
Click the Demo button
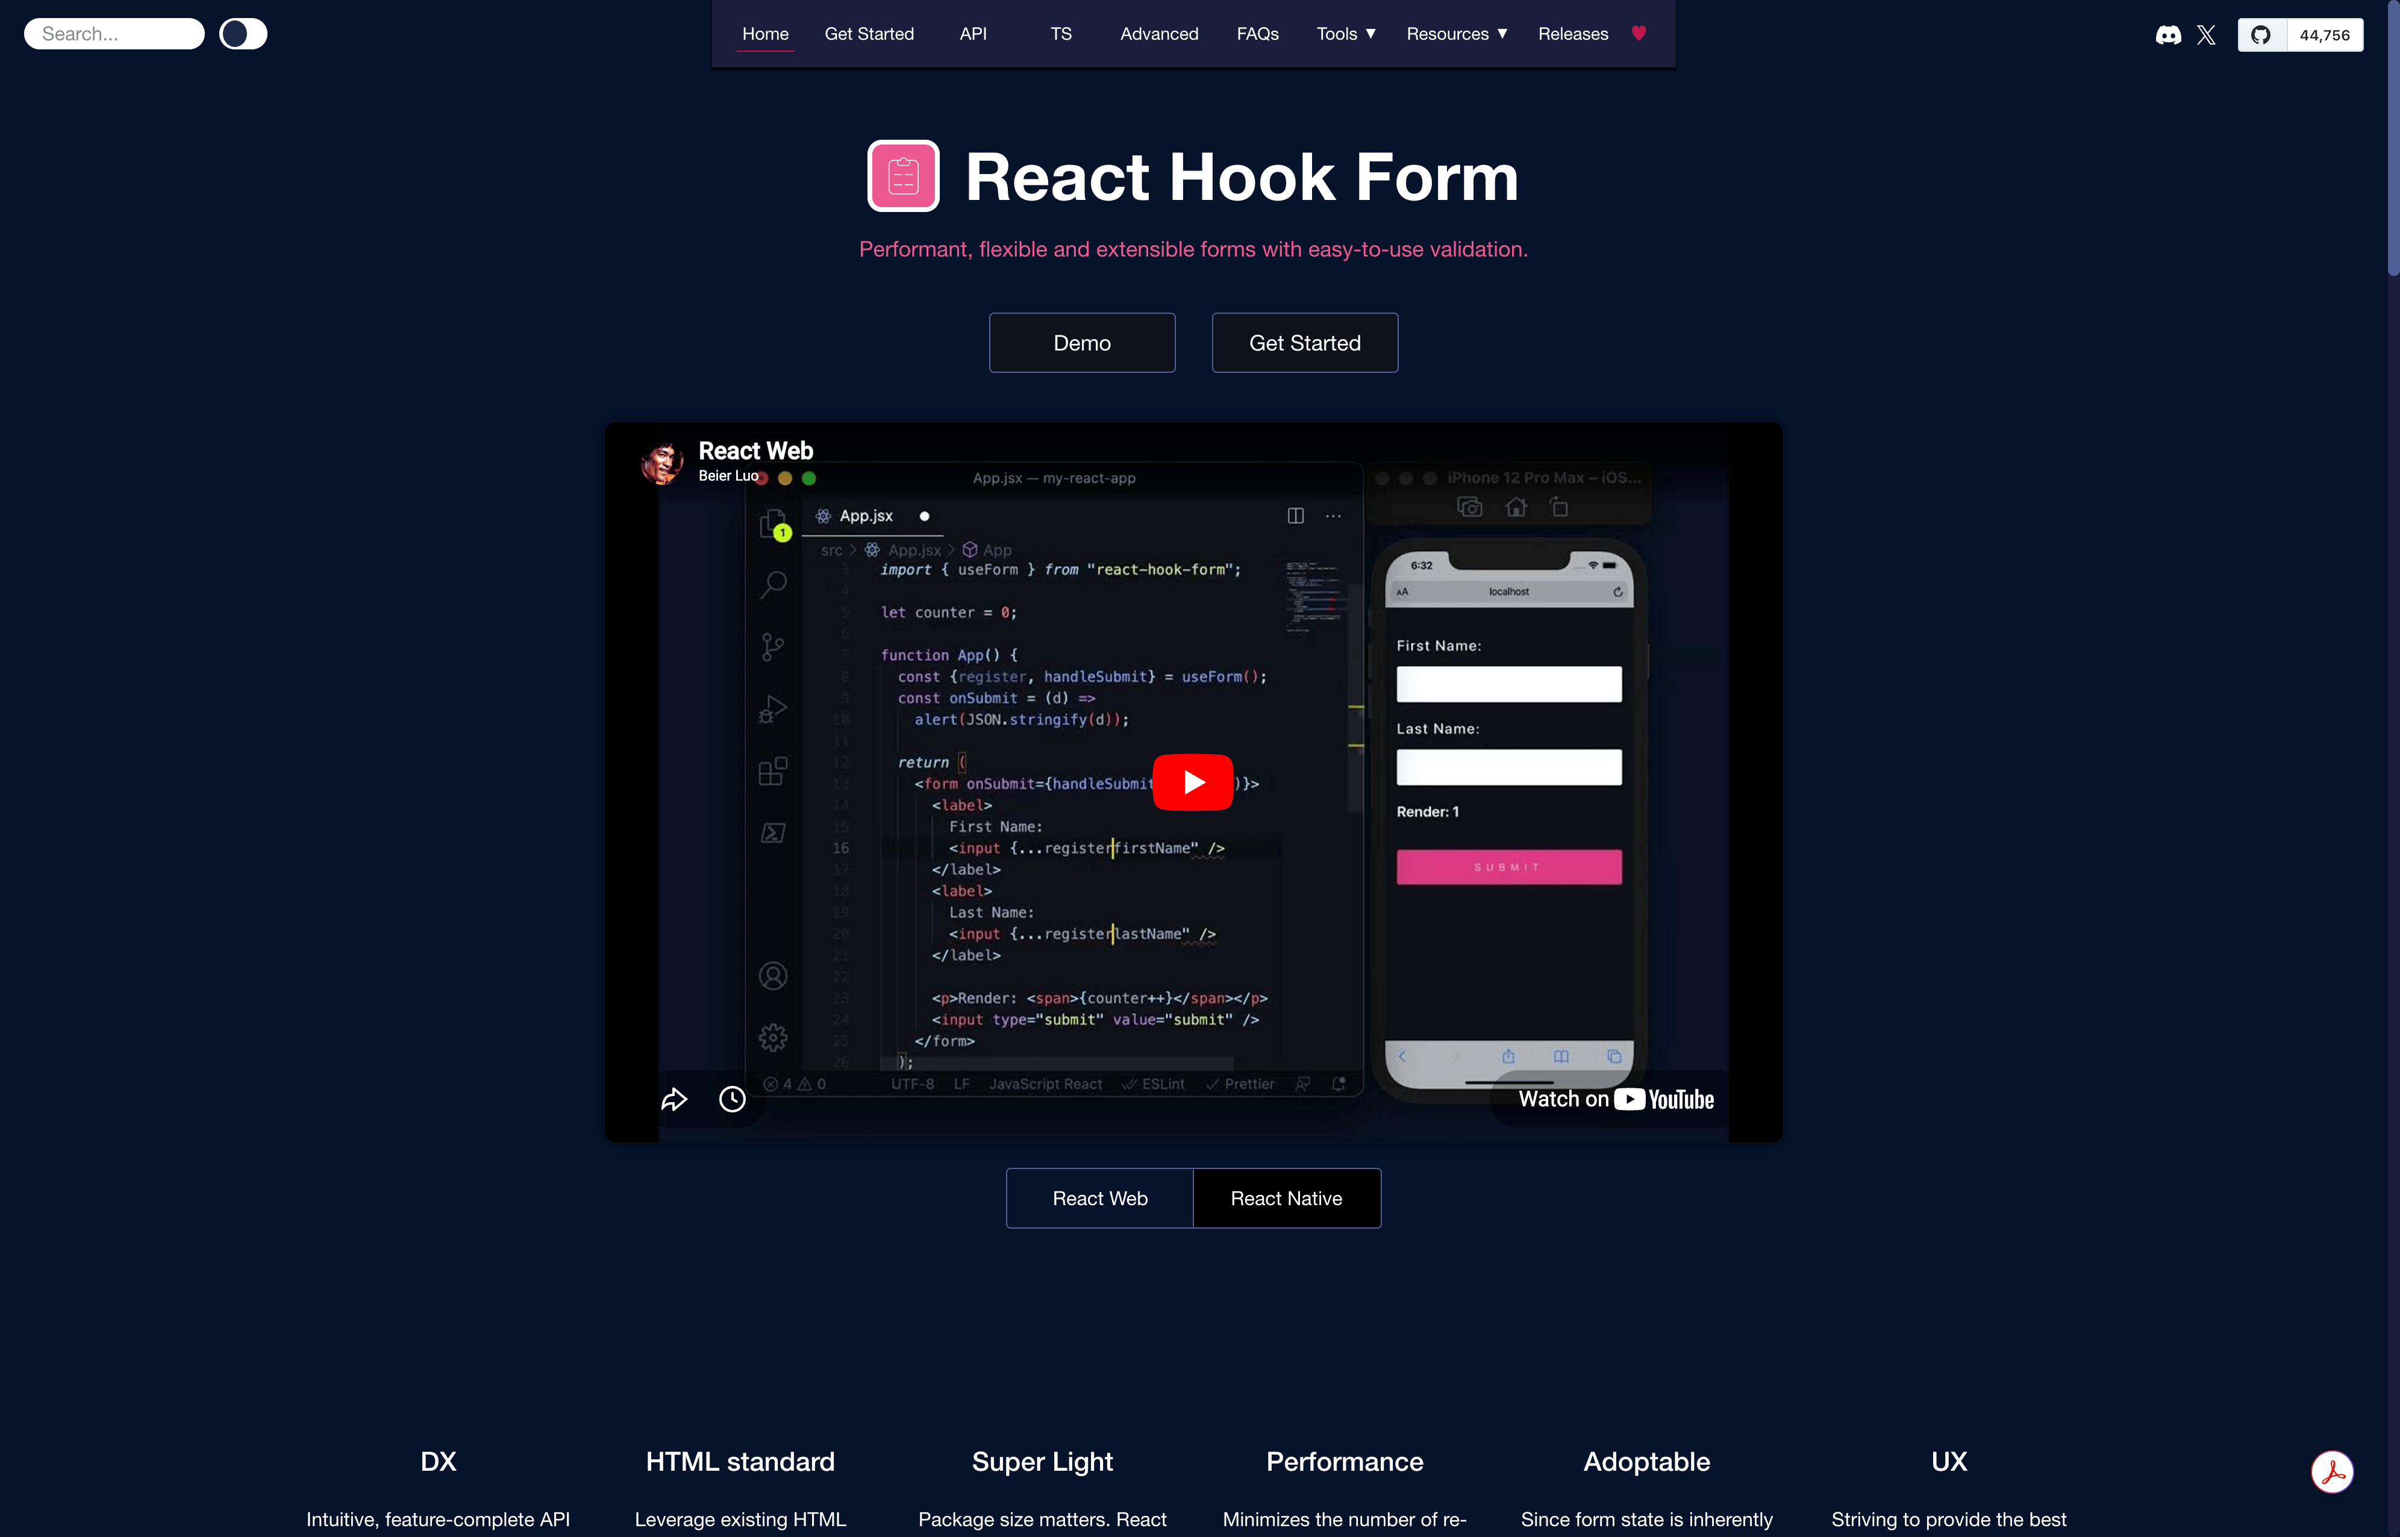point(1082,342)
